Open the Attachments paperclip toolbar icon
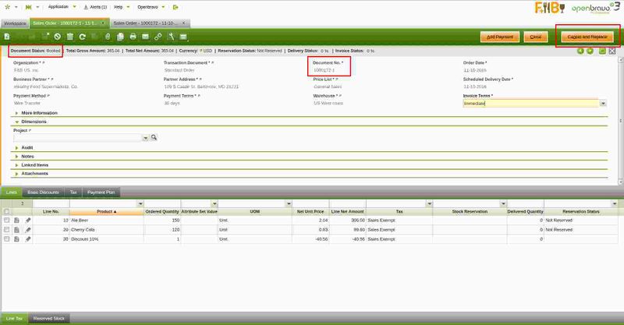Image resolution: width=624 pixels, height=325 pixels. click(x=108, y=37)
